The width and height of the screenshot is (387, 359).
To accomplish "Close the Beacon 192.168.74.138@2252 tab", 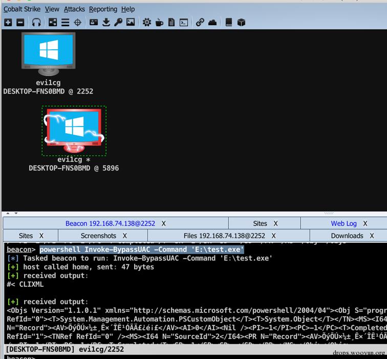I will [x=164, y=223].
